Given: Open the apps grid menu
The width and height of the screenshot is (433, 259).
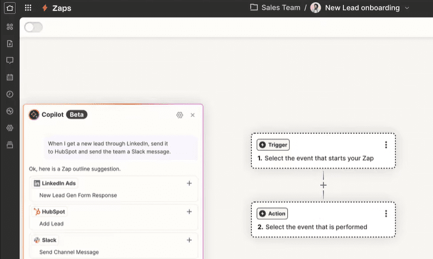Looking at the screenshot, I should pyautogui.click(x=28, y=8).
